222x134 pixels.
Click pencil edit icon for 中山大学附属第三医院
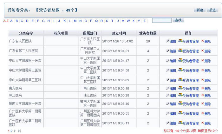click(168, 80)
